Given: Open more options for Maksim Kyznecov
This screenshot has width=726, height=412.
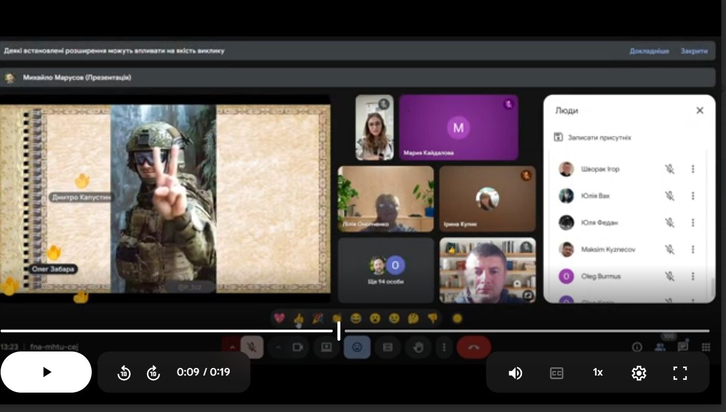Looking at the screenshot, I should tap(693, 250).
